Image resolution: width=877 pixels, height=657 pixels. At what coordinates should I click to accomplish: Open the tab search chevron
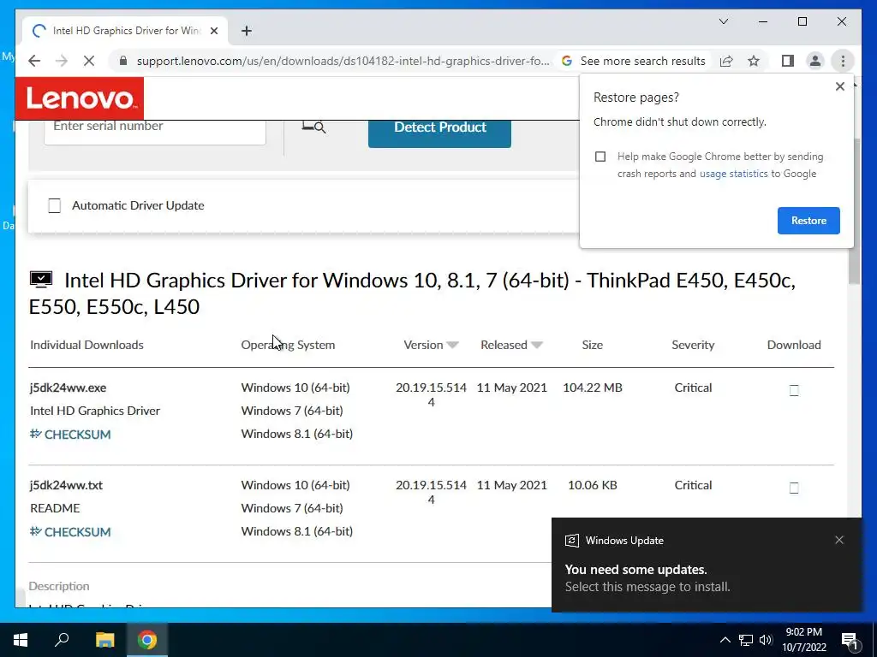click(723, 21)
